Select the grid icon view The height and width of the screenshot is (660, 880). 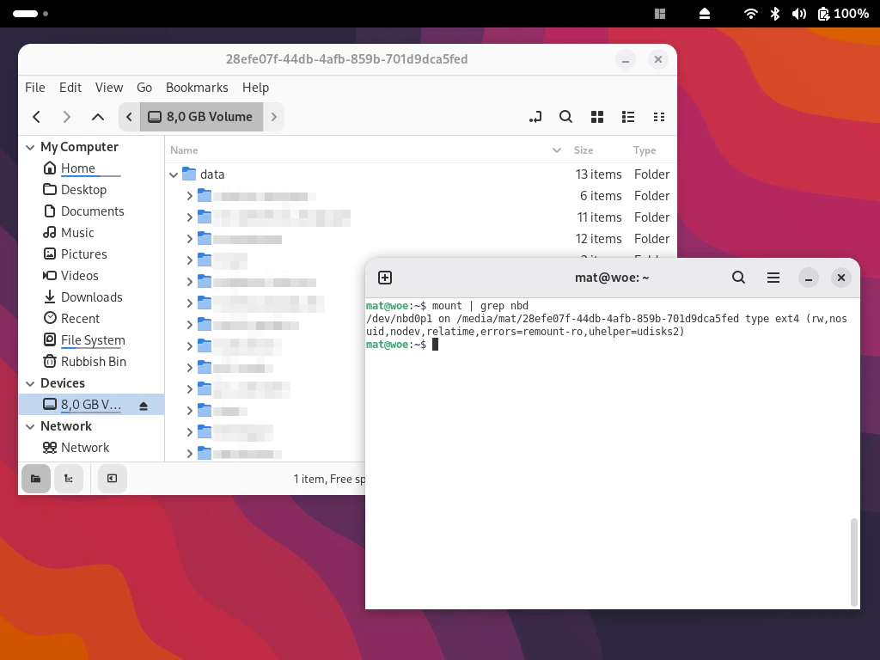tap(597, 117)
